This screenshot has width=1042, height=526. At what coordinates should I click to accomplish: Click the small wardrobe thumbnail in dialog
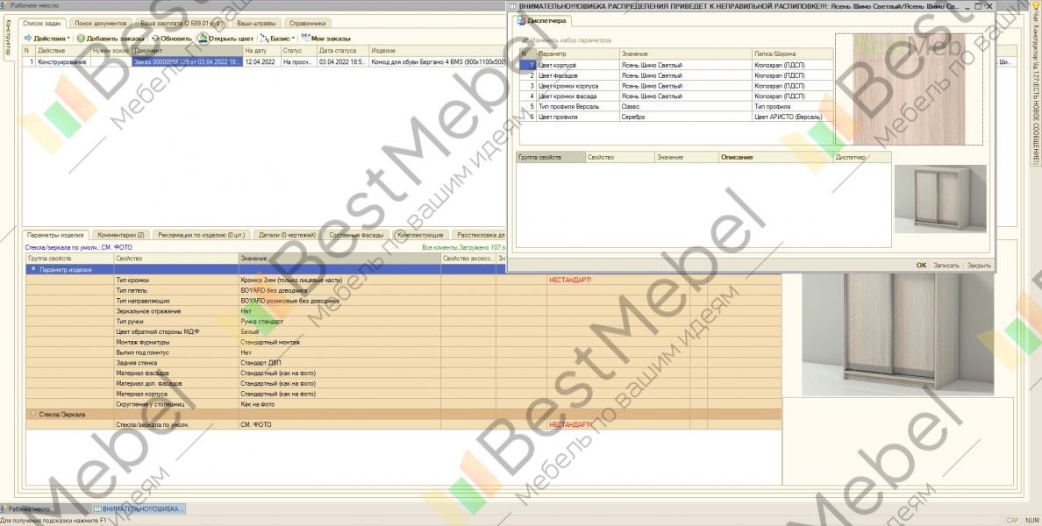(x=939, y=199)
